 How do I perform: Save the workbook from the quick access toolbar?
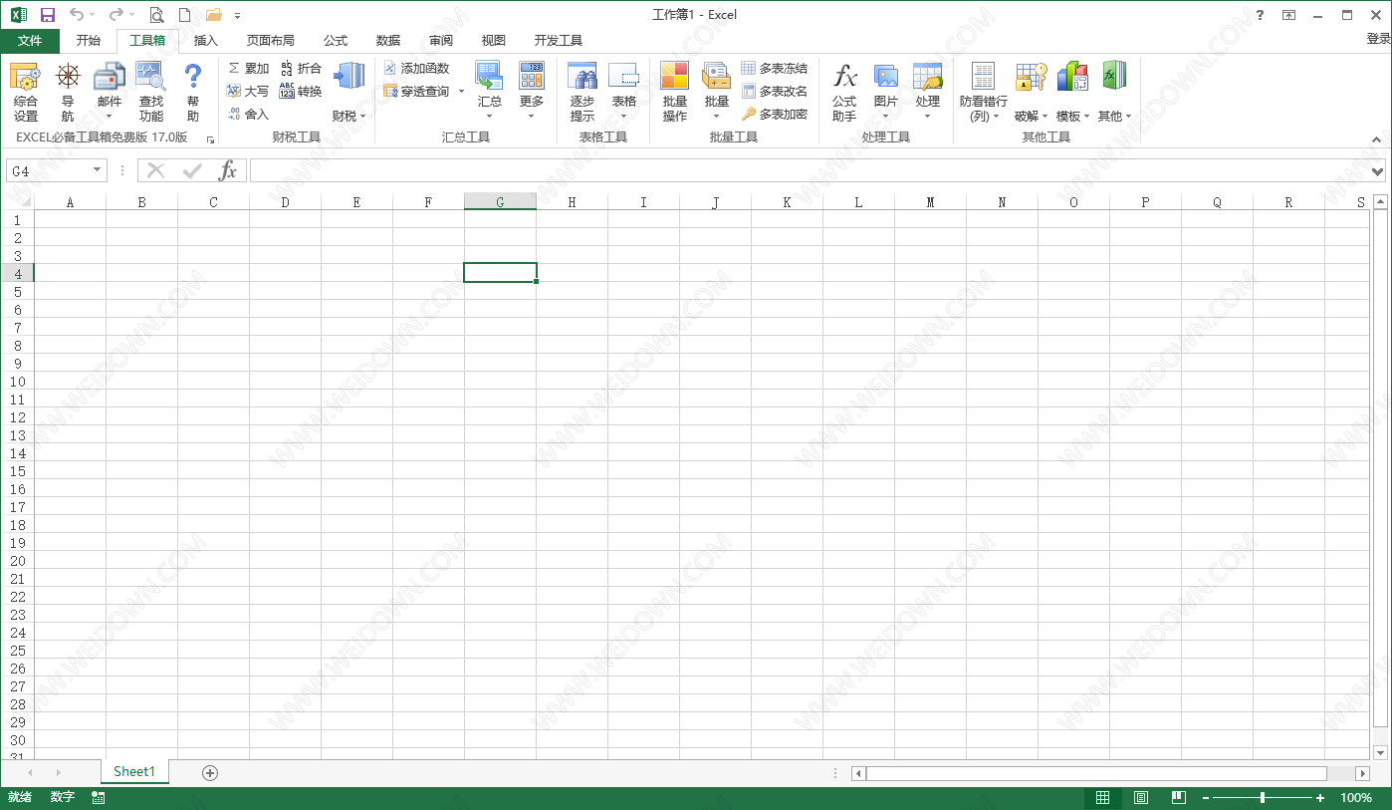click(48, 15)
